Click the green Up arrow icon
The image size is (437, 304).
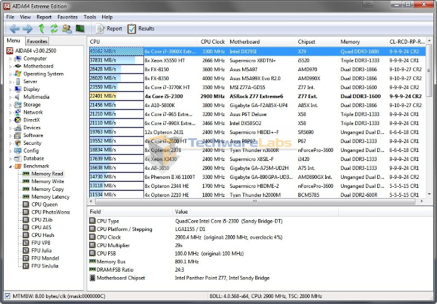point(41,29)
